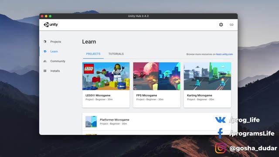279x157 pixels.
Task: Open the learn.unity.com link
Action: coord(225,54)
